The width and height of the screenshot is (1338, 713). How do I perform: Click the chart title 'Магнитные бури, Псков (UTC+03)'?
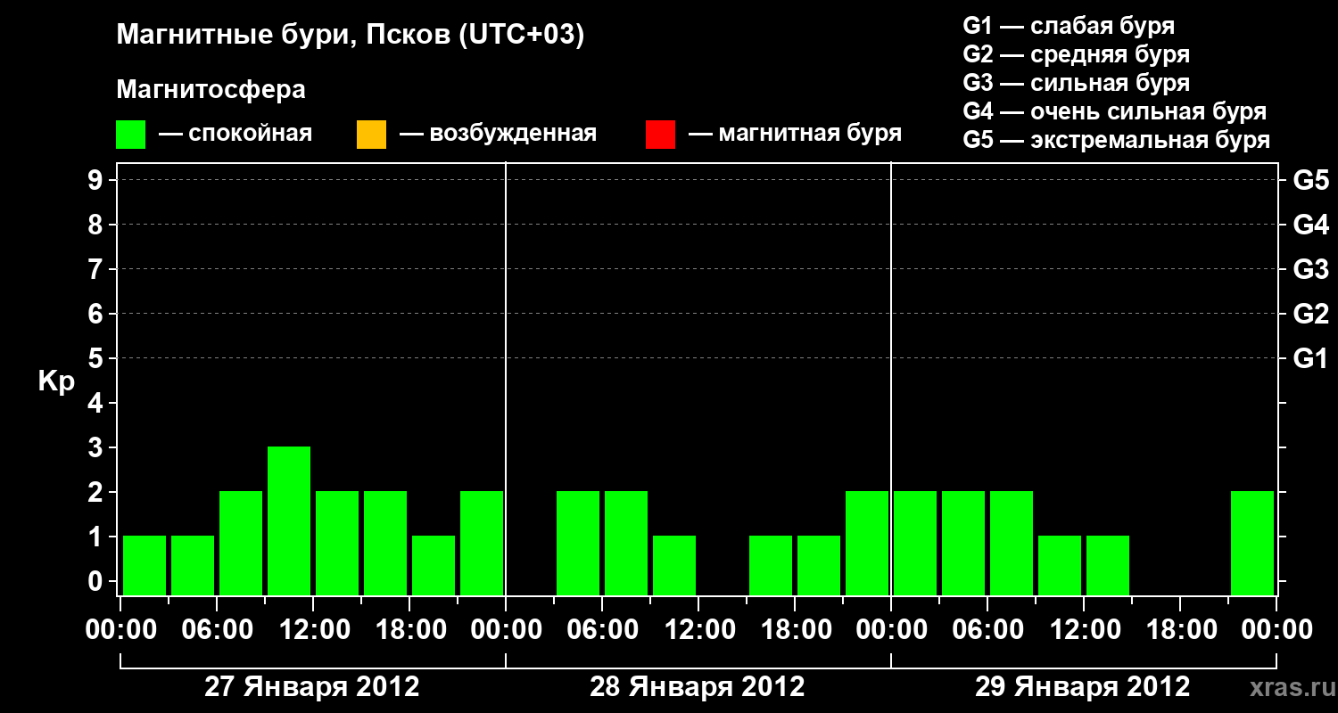(x=351, y=36)
